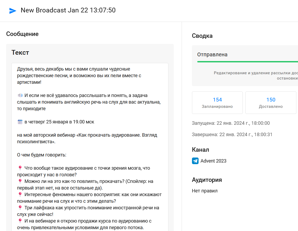Click the pushpin before 'Три лайфхака'

pos(20,208)
